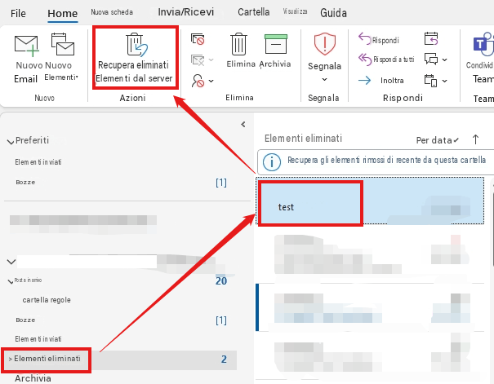This screenshot has height=384, width=494.
Task: Select Elementi inviati under Preferiti
Action: click(38, 162)
